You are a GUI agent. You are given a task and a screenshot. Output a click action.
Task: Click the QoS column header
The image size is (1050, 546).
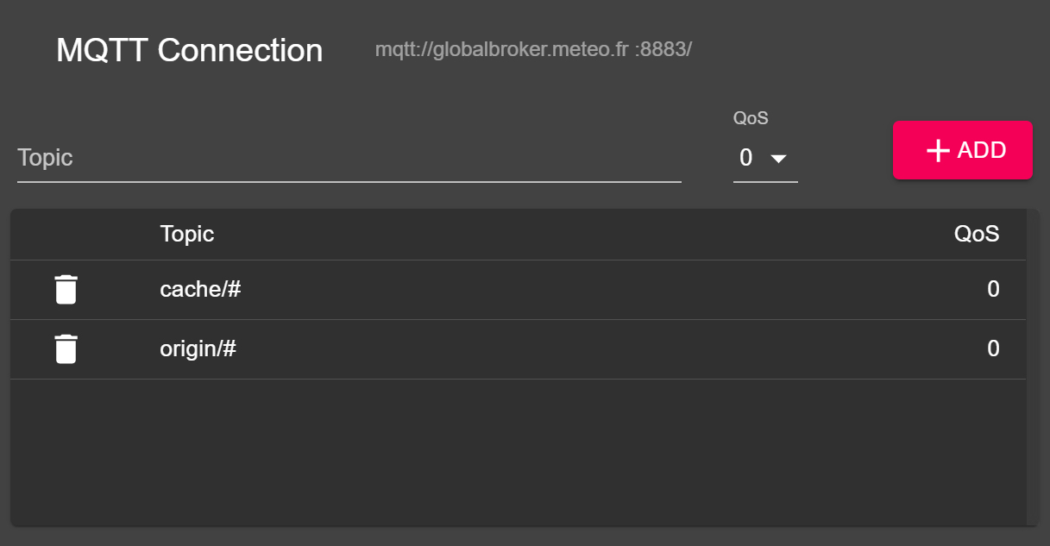[x=977, y=234]
